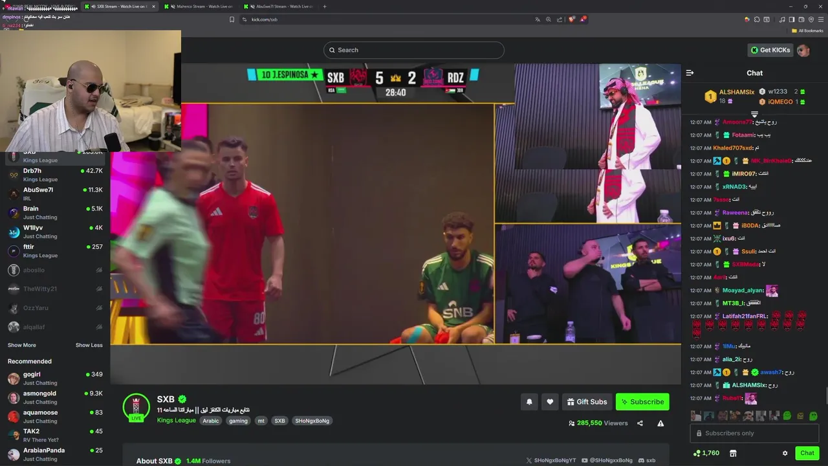This screenshot has width=828, height=466.
Task: Click the green Subscribe button
Action: 642,402
